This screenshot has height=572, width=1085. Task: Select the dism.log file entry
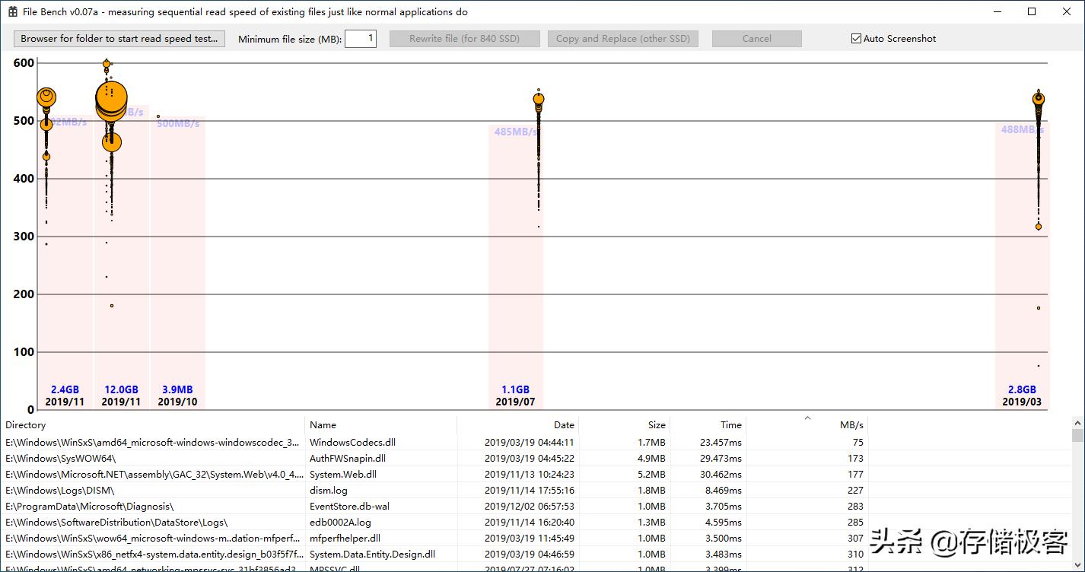[x=328, y=490]
